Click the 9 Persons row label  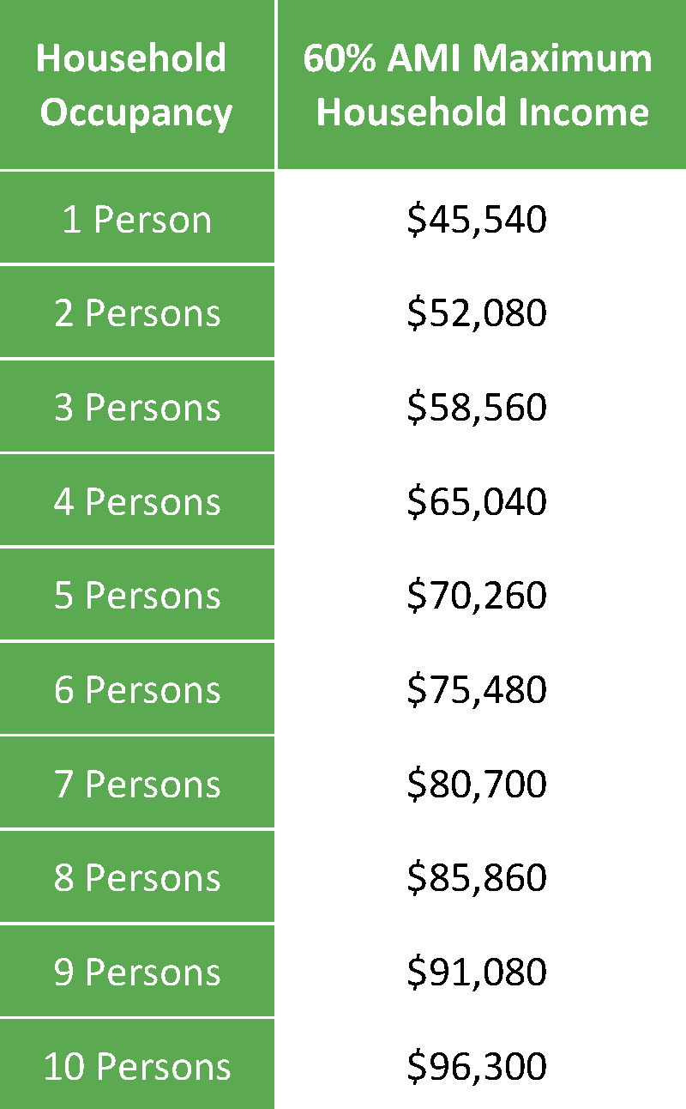tap(137, 971)
